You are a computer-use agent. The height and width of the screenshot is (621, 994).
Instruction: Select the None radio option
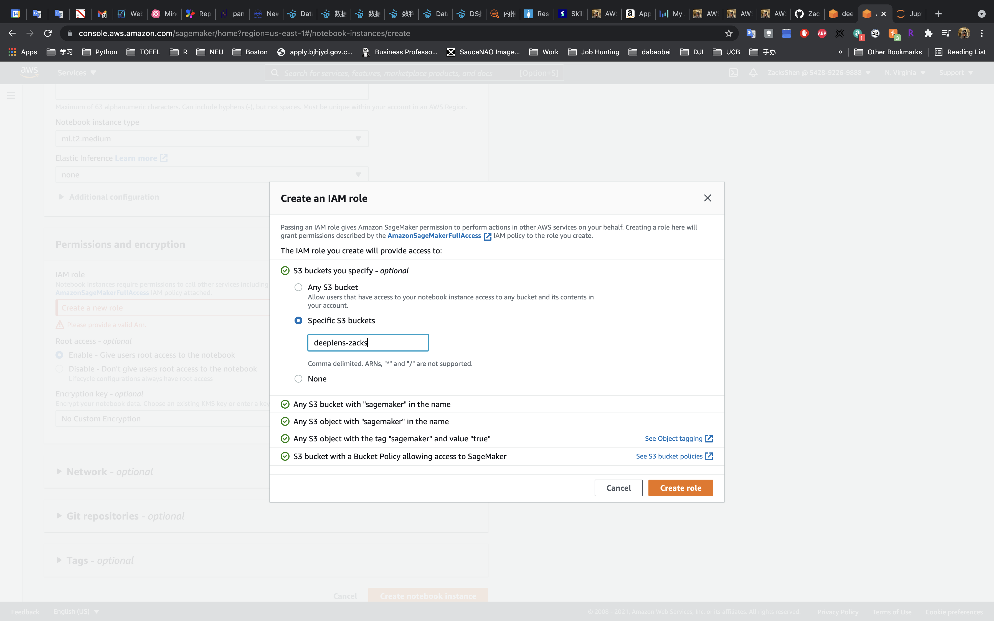[x=299, y=379]
